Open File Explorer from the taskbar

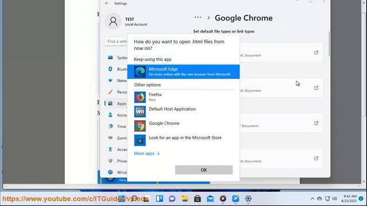[x=185, y=199]
